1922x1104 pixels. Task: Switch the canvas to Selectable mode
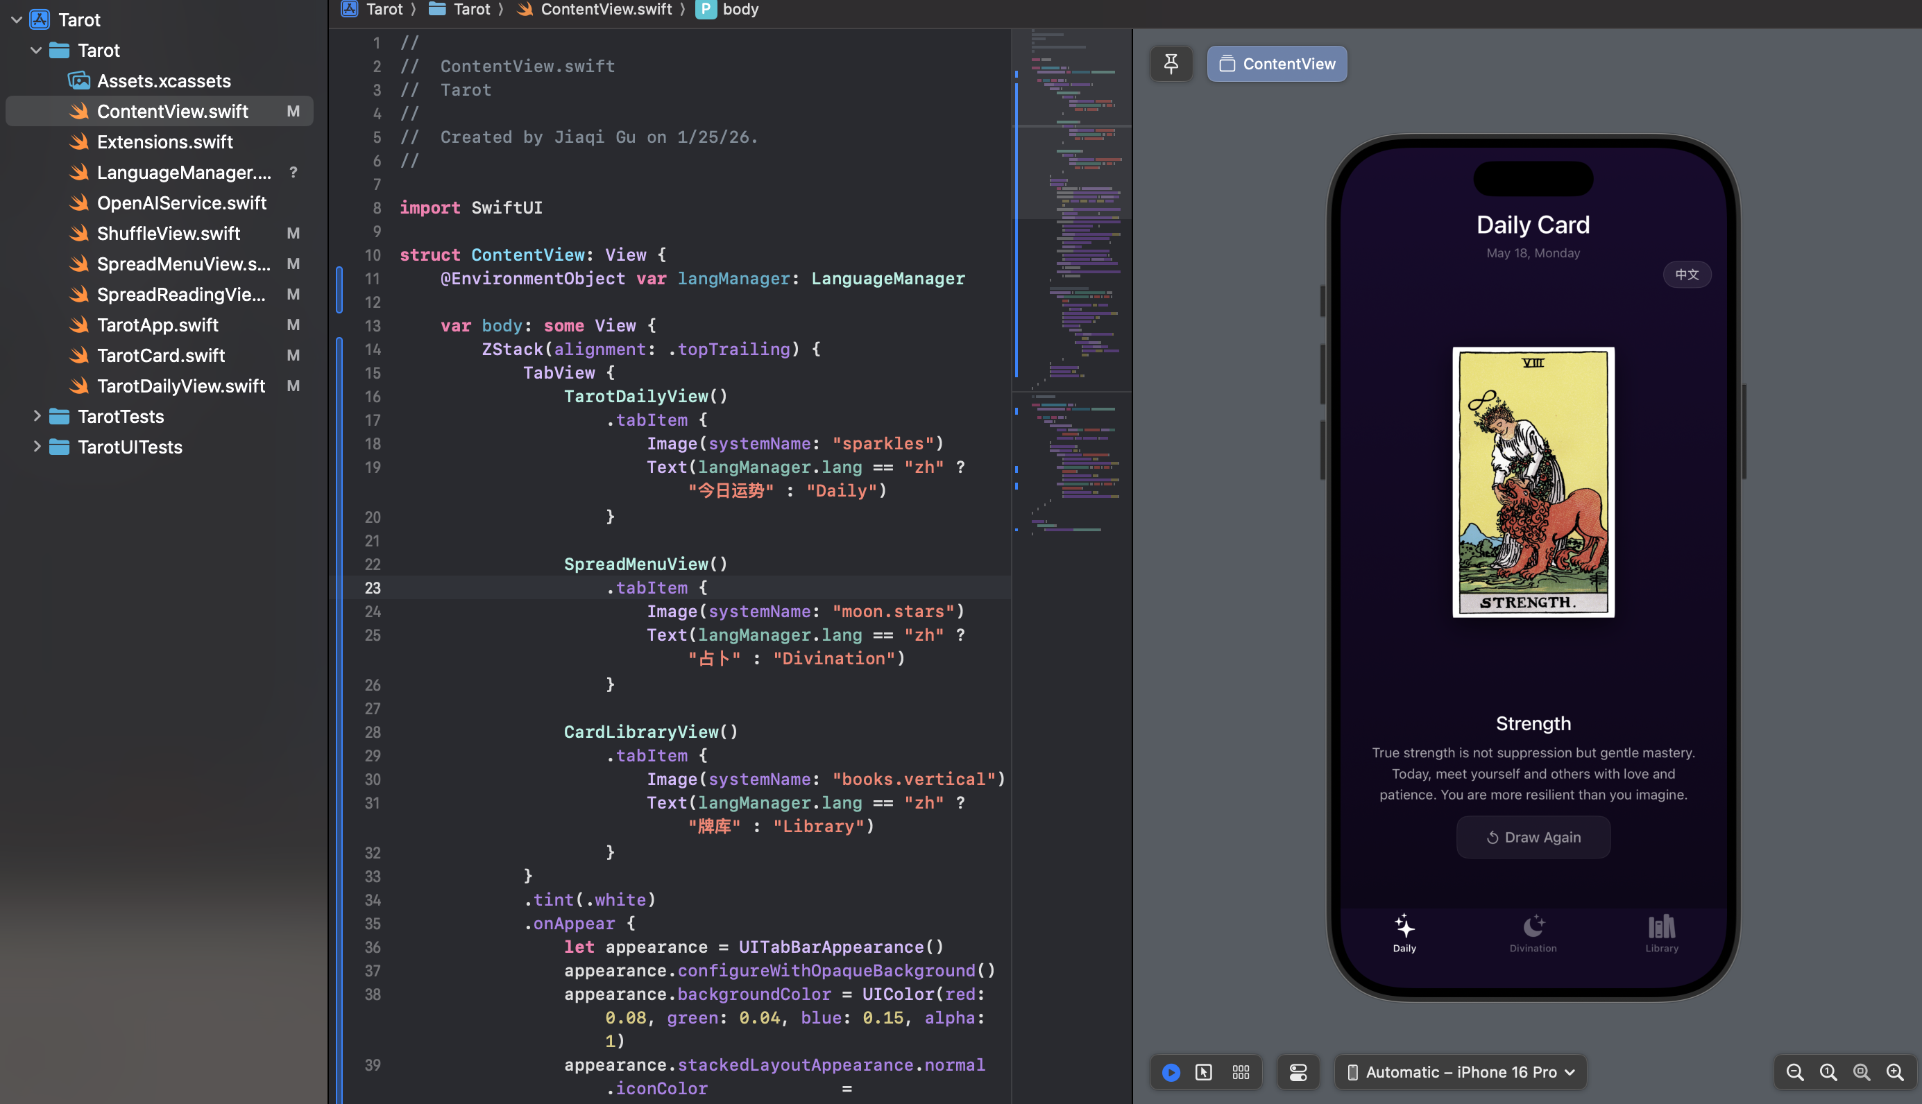pos(1204,1072)
